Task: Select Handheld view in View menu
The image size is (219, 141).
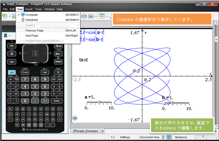Action: [x=48, y=20]
